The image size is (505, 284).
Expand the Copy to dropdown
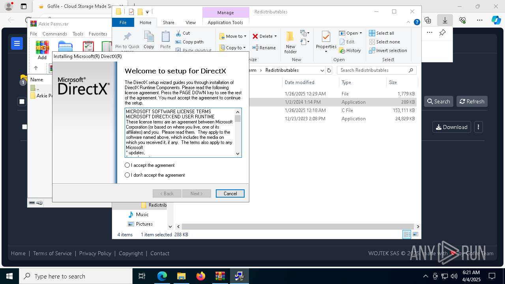(244, 48)
